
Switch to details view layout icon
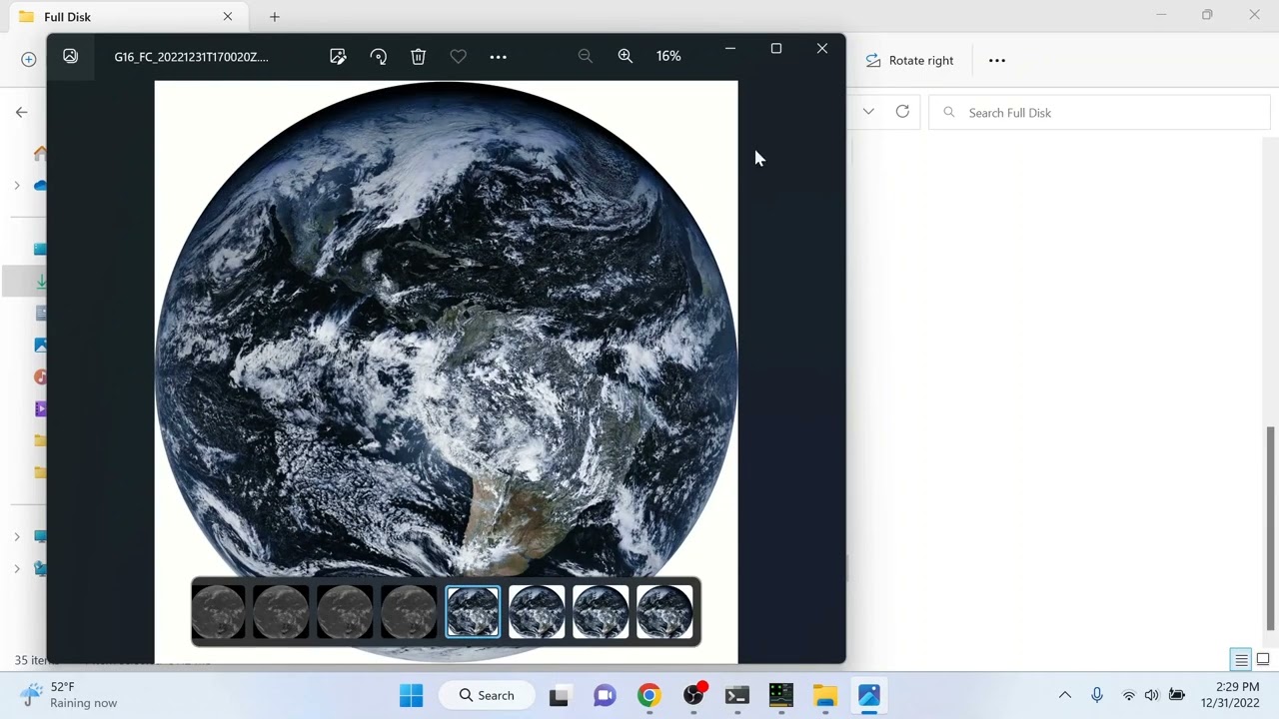point(1241,660)
